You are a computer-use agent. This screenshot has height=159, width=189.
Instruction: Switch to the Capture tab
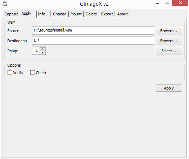coord(12,14)
